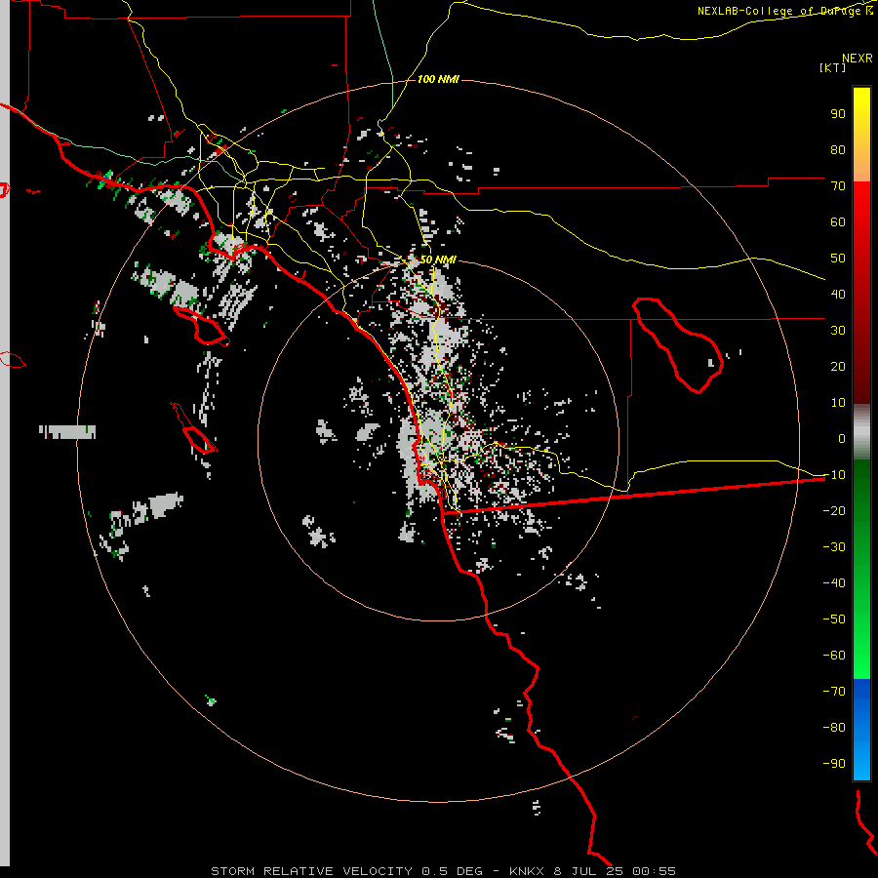Viewport: 878px width, 878px height.
Task: Click the 90 value on velocity scale
Action: [838, 114]
